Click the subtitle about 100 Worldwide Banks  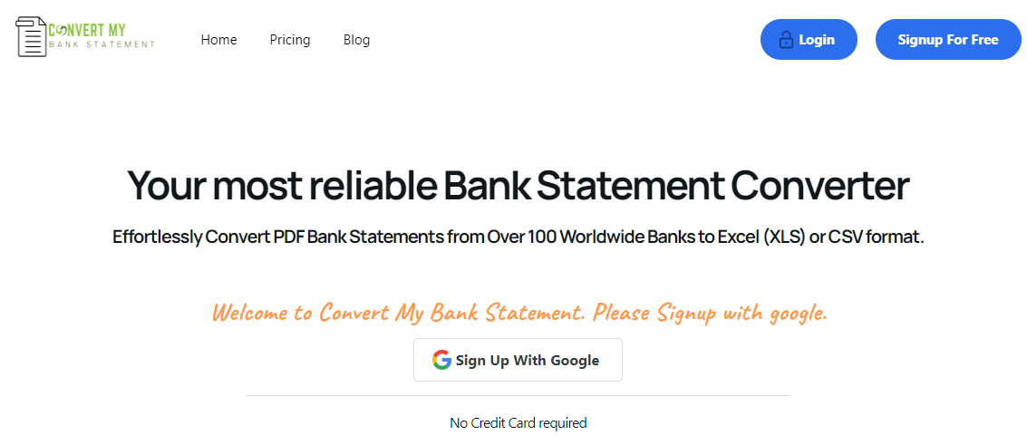(518, 237)
